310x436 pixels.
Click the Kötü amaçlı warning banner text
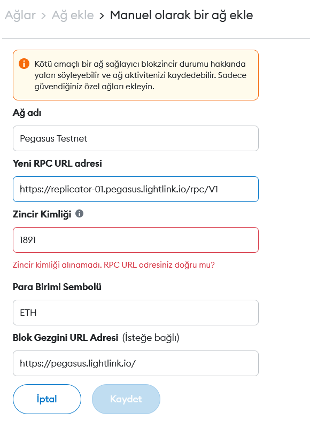click(141, 75)
